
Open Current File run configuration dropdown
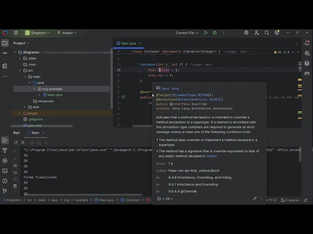point(187,33)
